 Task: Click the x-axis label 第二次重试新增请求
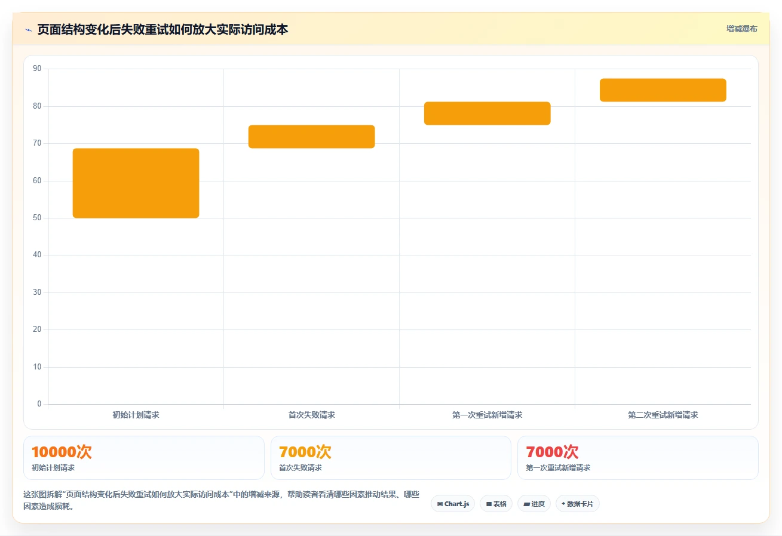663,415
